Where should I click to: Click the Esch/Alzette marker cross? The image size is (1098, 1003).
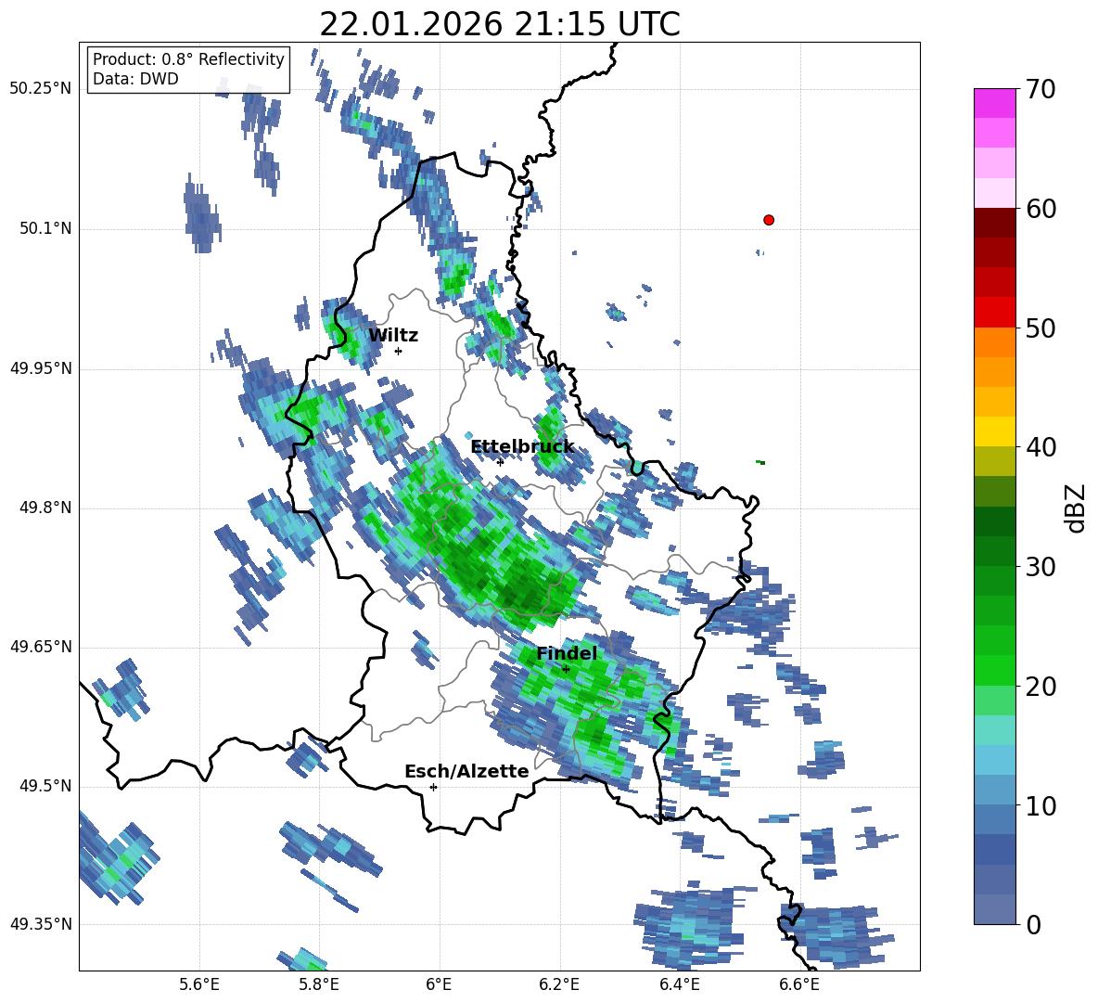pyautogui.click(x=433, y=787)
